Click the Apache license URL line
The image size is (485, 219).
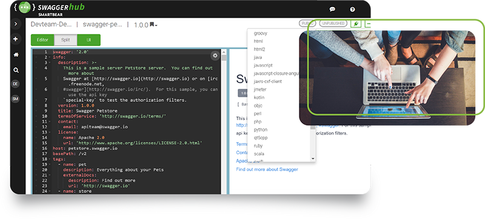coord(132,143)
